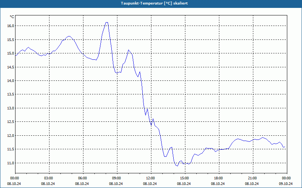Click the 15:00 time label on x-axis
This screenshot has width=302, height=188.
(x=185, y=178)
